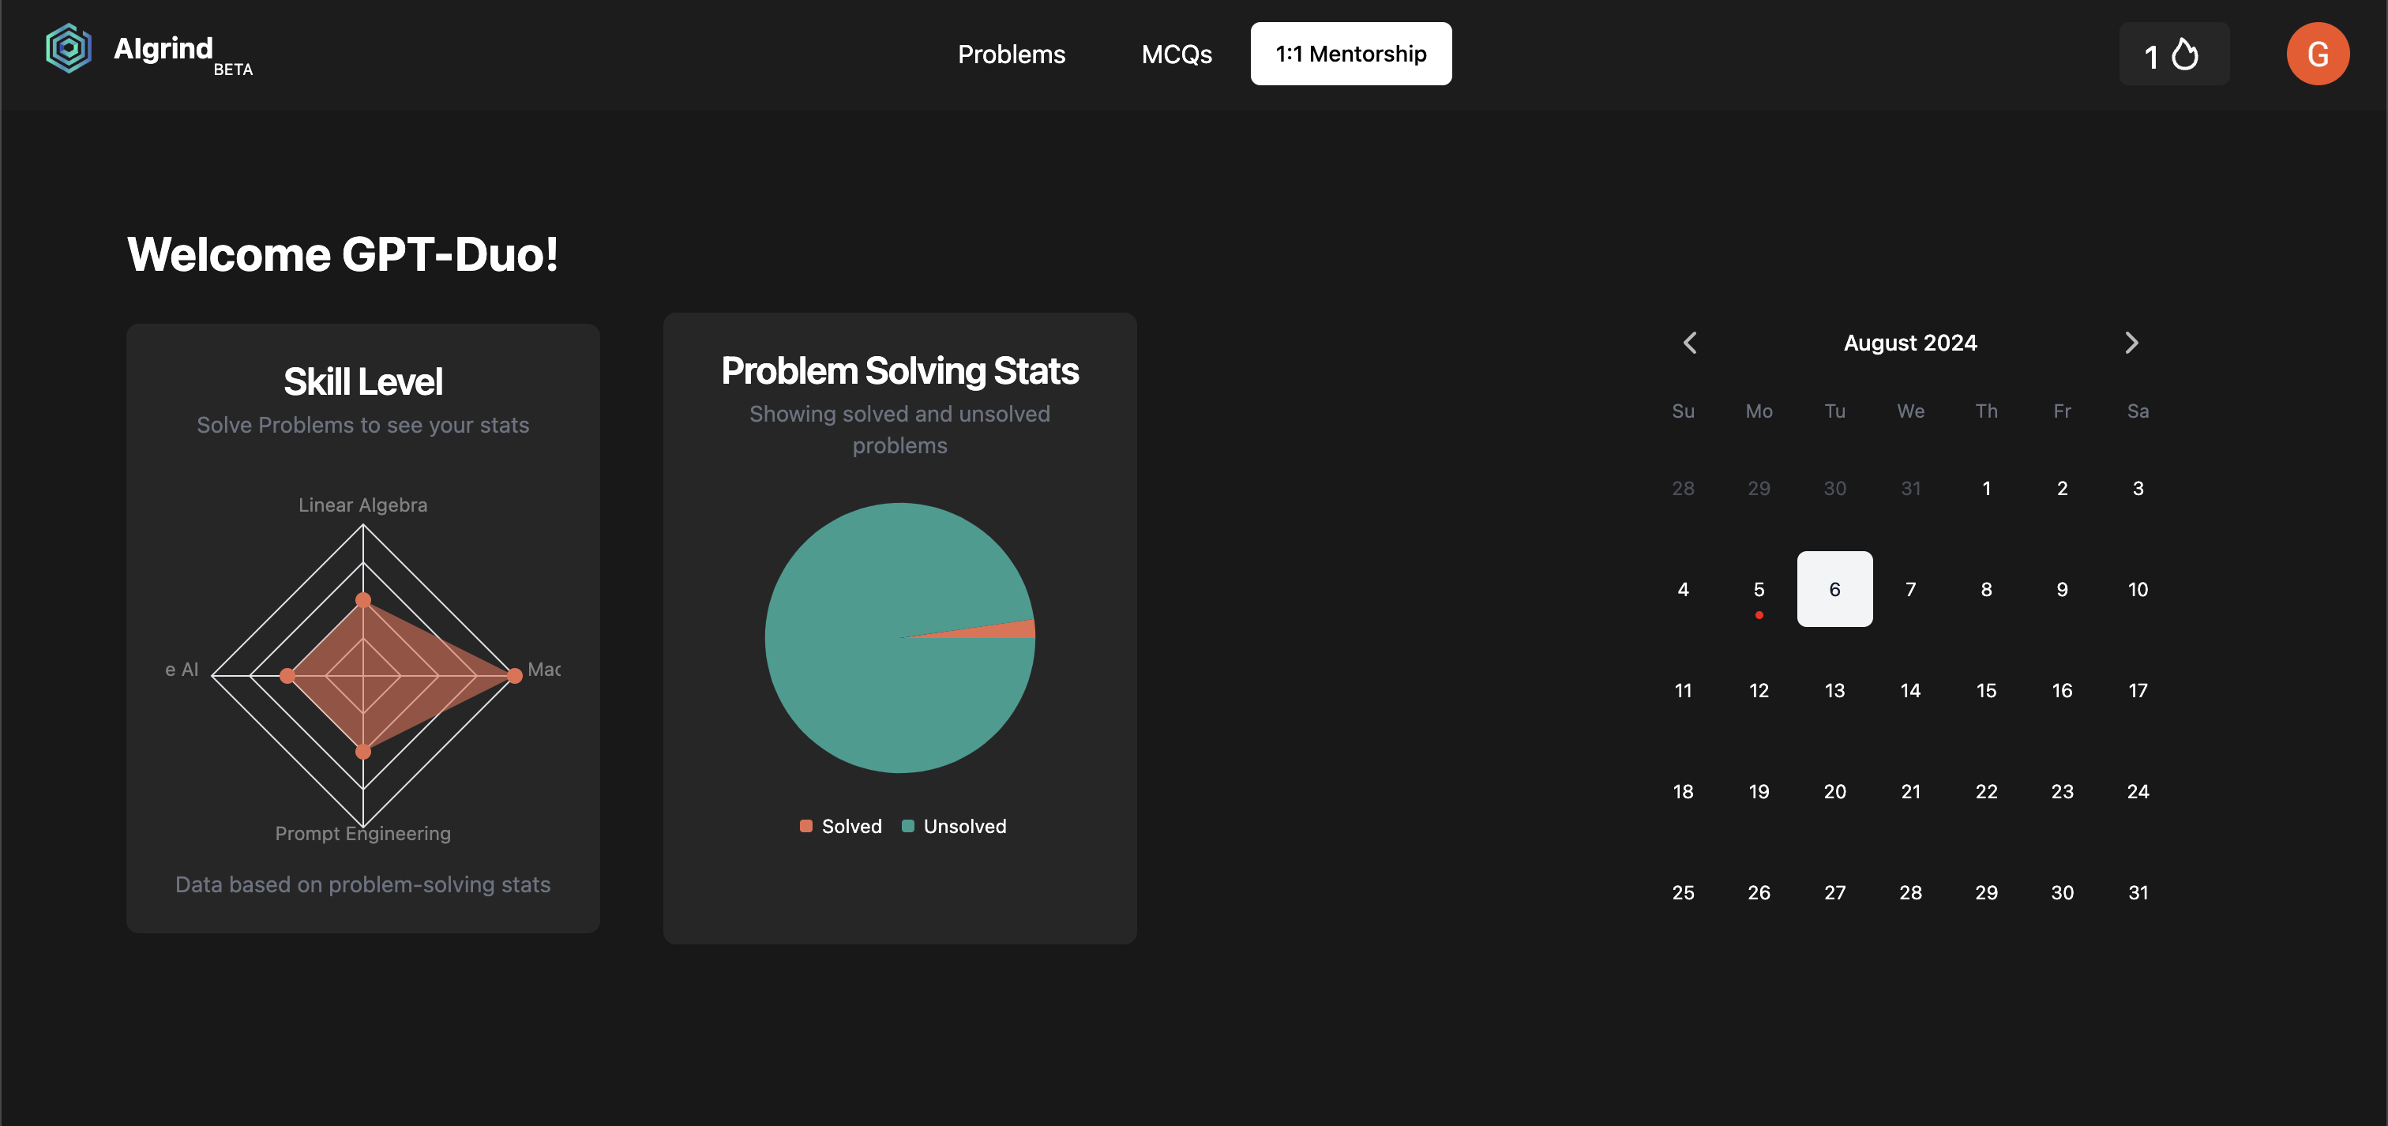This screenshot has height=1126, width=2388.
Task: Click the Linear Algebra radar data point
Action: point(363,601)
